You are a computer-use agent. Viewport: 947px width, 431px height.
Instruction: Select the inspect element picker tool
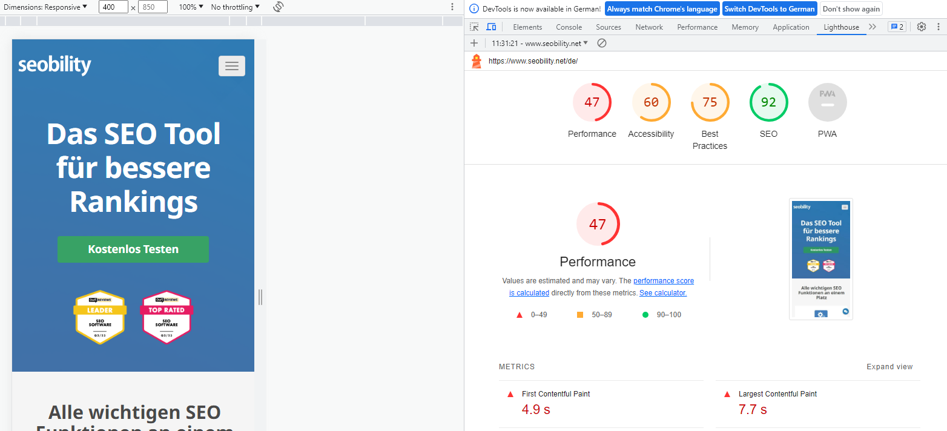click(x=474, y=27)
